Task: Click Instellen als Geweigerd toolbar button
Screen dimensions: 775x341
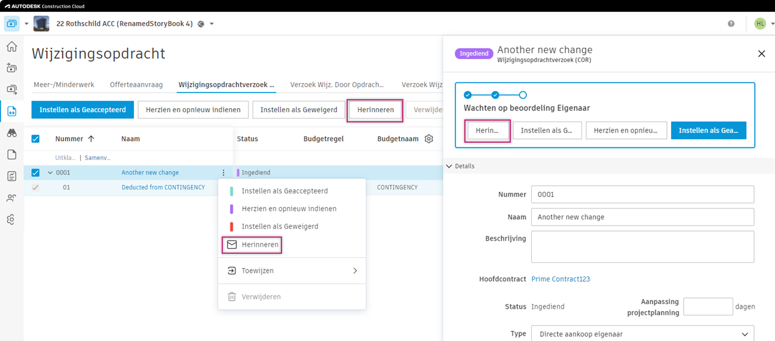Action: [x=299, y=110]
